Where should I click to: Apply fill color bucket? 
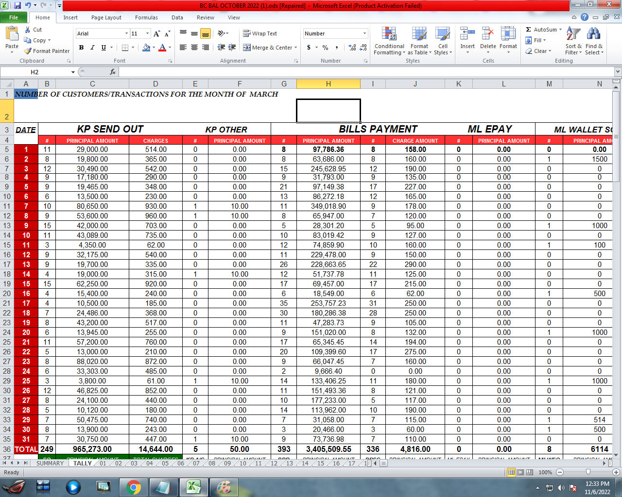[146, 48]
